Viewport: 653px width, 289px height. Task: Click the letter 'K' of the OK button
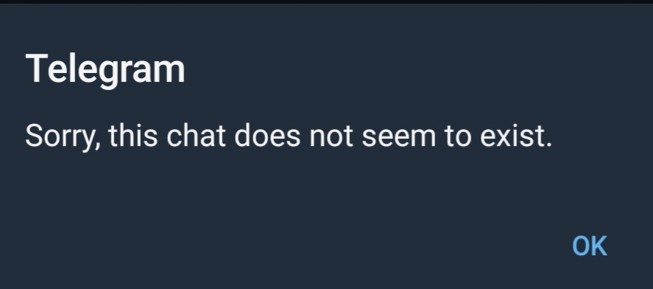[x=600, y=246]
